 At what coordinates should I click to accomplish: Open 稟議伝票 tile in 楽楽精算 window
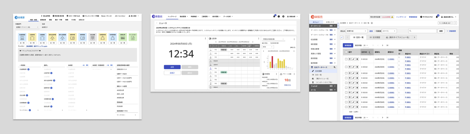point(123,37)
